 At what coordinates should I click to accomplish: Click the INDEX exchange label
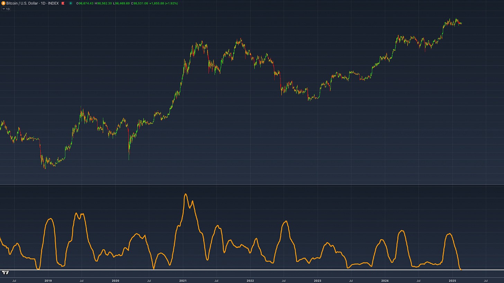[53, 3]
